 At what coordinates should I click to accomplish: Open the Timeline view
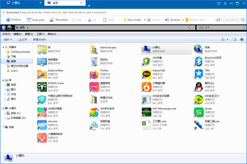13,20
